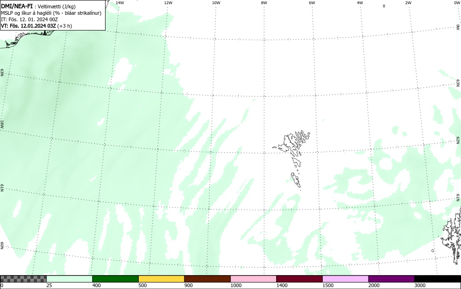461x289 pixels.
Task: Click the "MSLP og líkur á hagléli" line
Action: pyautogui.click(x=51, y=13)
